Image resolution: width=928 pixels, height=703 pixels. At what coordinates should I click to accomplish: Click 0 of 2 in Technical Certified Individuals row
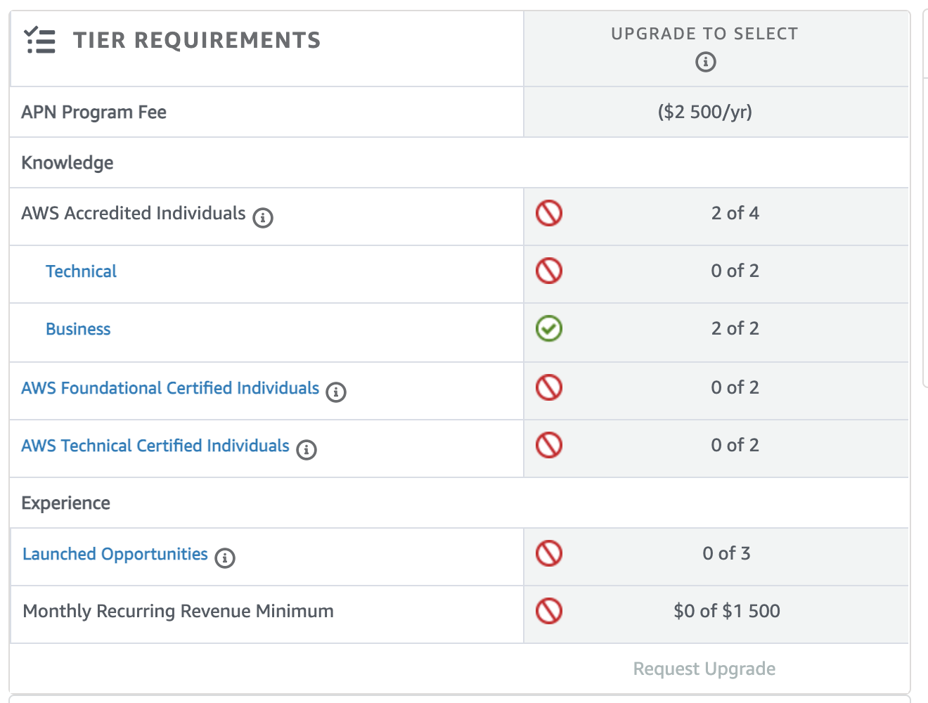(x=735, y=445)
